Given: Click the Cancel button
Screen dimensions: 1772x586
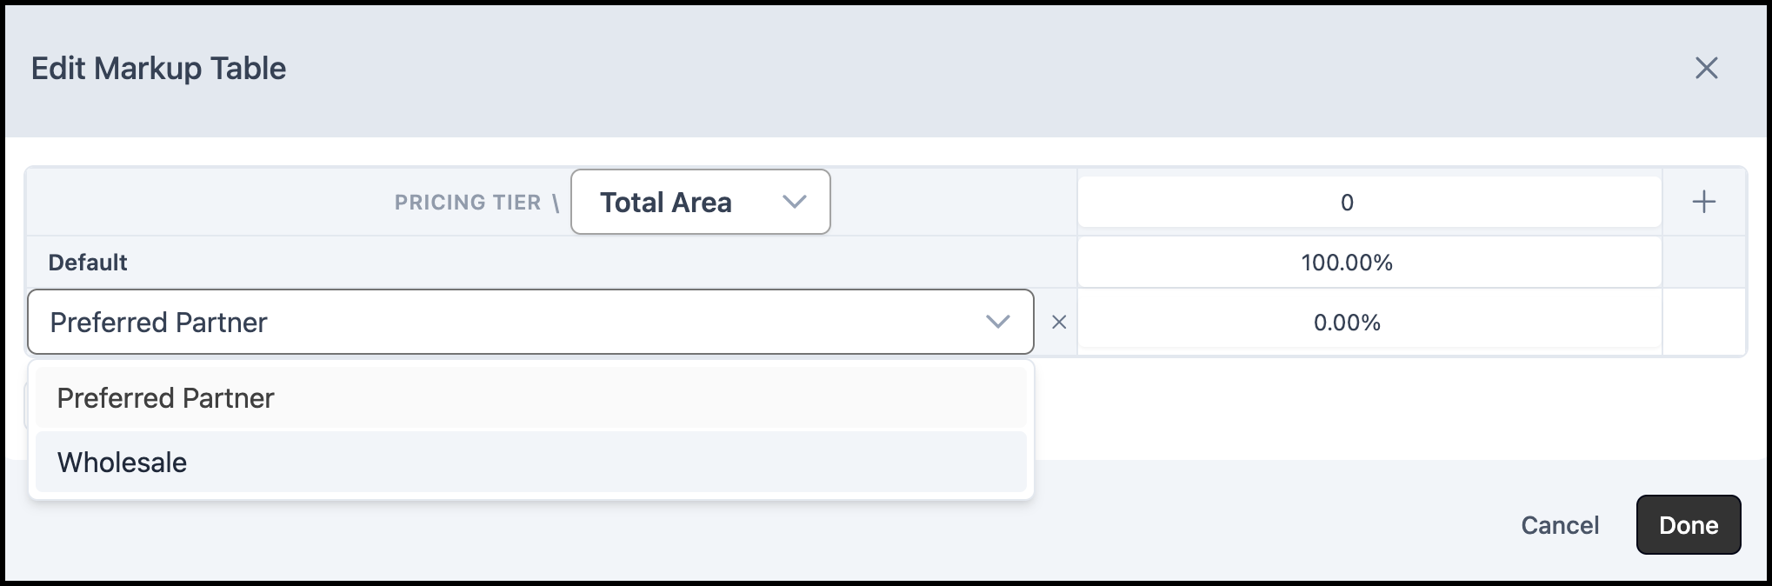Looking at the screenshot, I should (x=1560, y=525).
